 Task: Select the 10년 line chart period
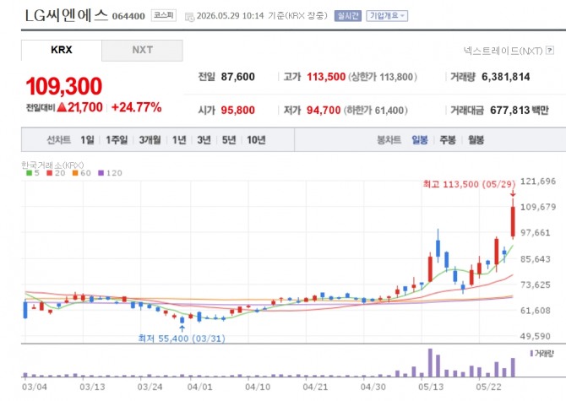[256, 140]
